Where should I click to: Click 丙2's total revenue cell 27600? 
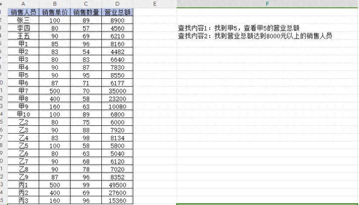tap(117, 192)
